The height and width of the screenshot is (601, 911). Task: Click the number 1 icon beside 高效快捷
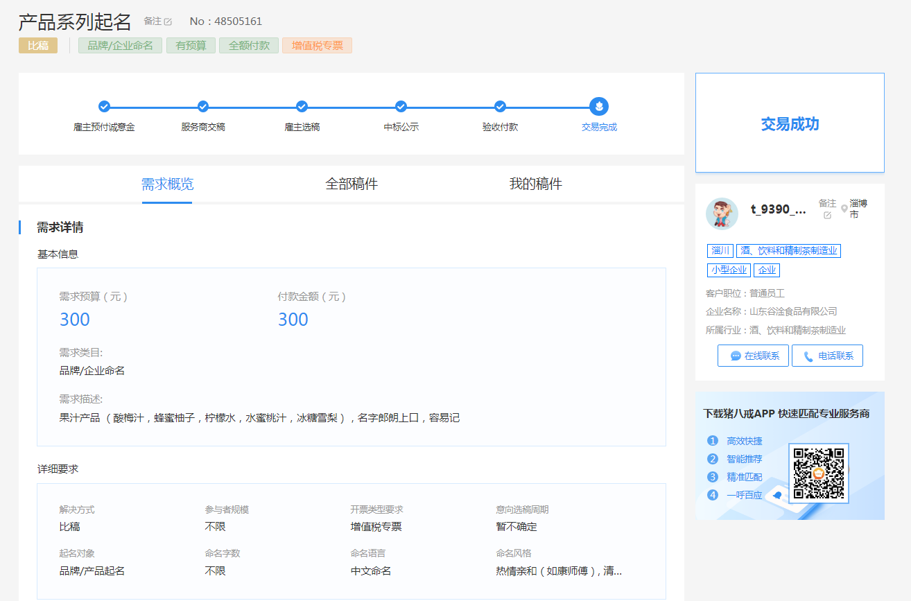click(712, 441)
